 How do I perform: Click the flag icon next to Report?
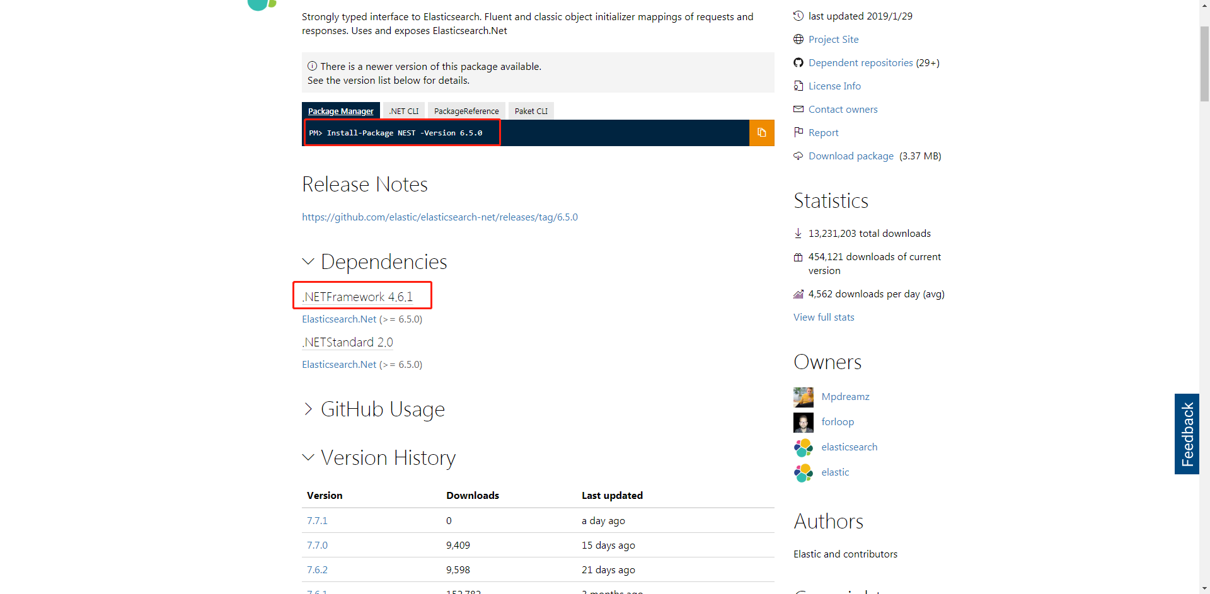tap(798, 132)
